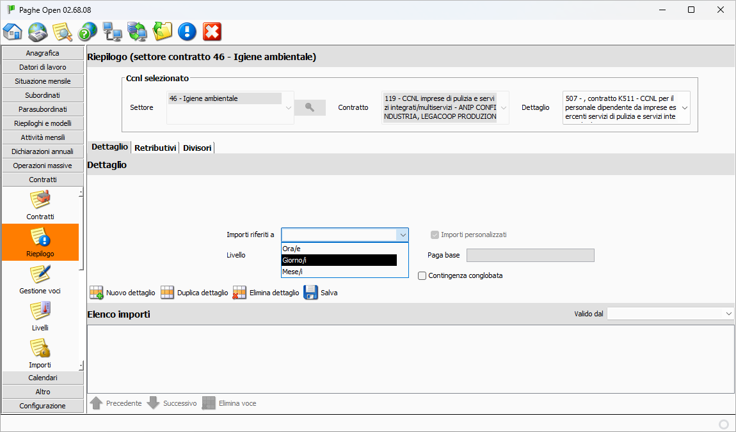The height and width of the screenshot is (432, 736).
Task: Open the Anagrafica menu section
Action: point(43,53)
